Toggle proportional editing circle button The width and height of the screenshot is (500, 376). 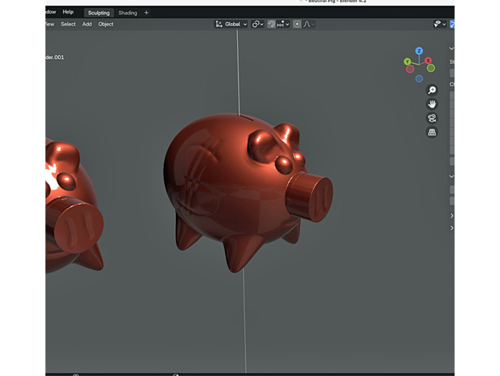click(298, 24)
